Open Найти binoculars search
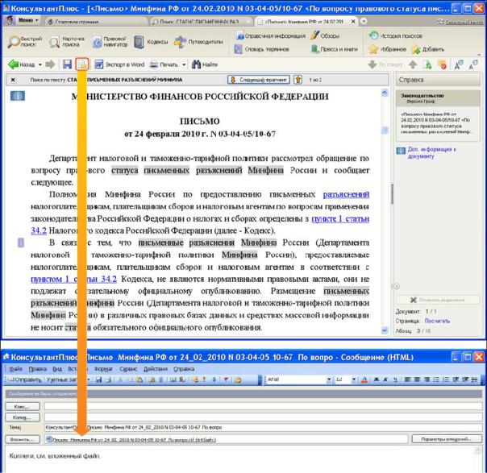 (x=204, y=64)
